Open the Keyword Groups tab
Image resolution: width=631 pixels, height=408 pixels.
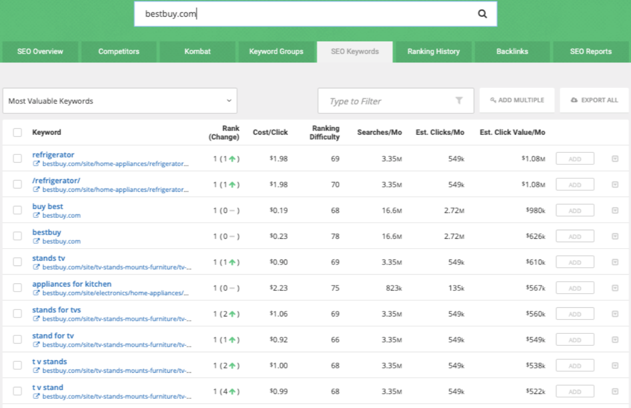276,51
